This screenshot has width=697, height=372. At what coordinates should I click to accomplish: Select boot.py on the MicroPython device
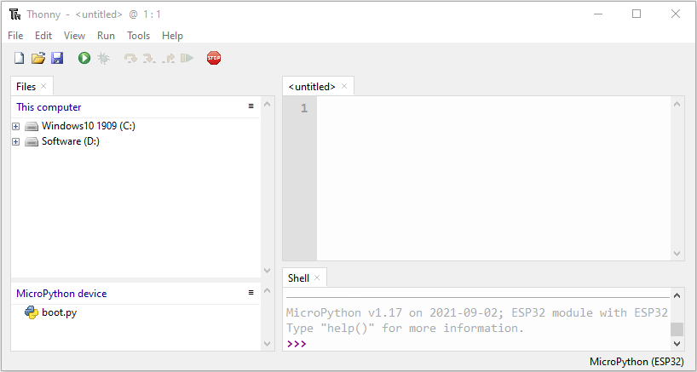pos(59,312)
